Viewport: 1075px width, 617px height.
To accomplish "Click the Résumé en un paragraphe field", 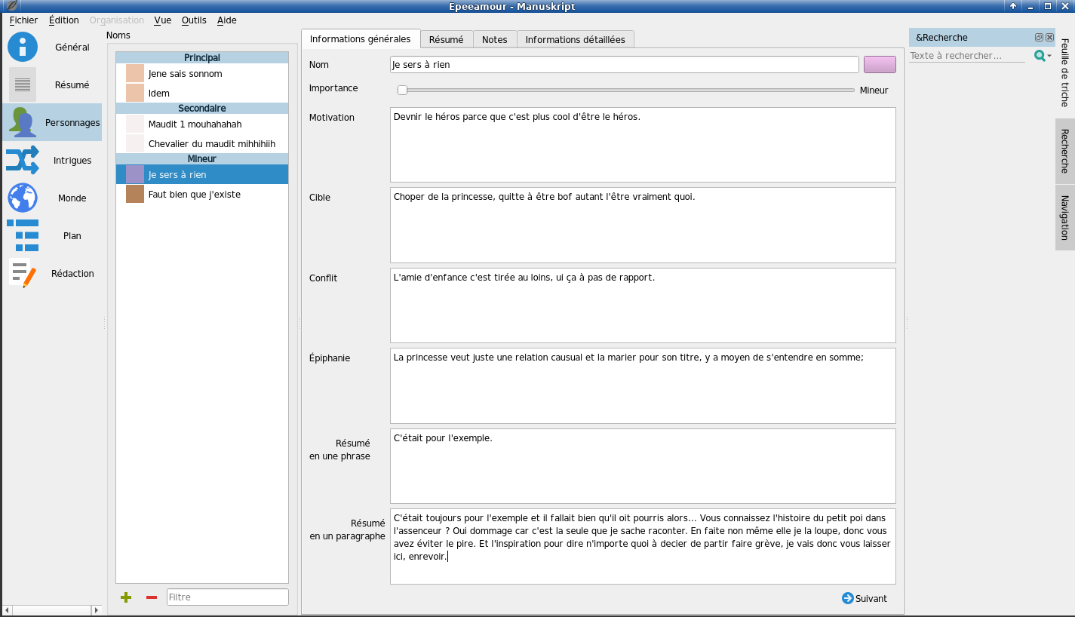I will click(643, 546).
